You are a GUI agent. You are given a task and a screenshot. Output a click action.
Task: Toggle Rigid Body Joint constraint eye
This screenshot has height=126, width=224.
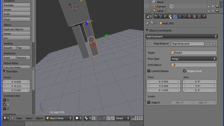click(x=208, y=43)
